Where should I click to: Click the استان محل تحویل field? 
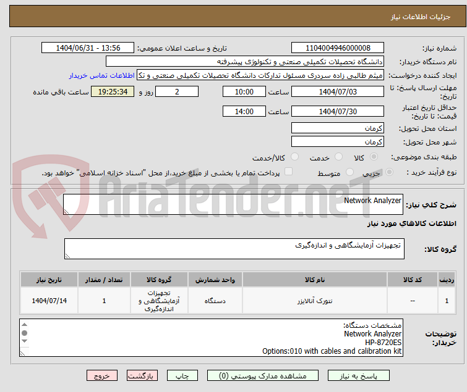click(338, 128)
